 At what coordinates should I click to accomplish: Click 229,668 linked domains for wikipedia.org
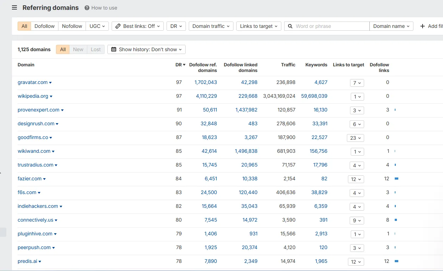point(248,96)
